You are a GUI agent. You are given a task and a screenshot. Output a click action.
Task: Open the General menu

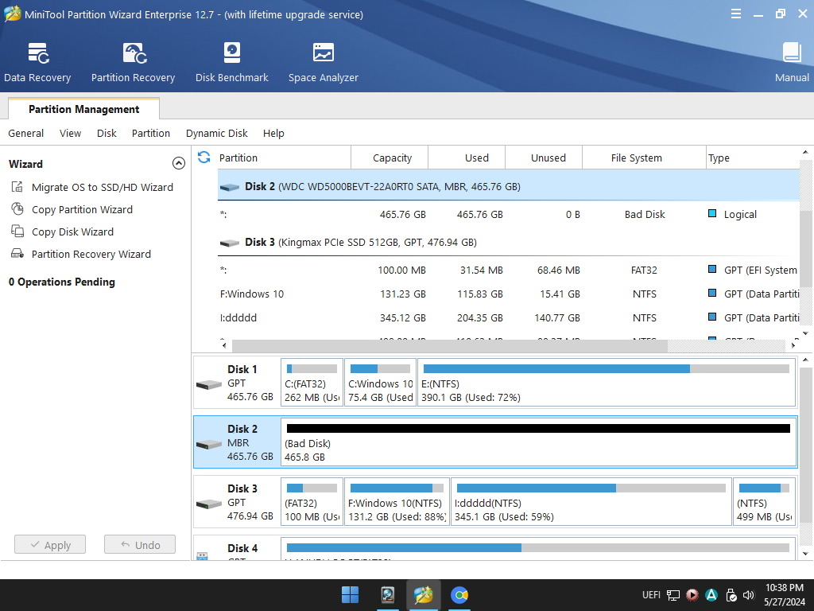[x=26, y=134]
